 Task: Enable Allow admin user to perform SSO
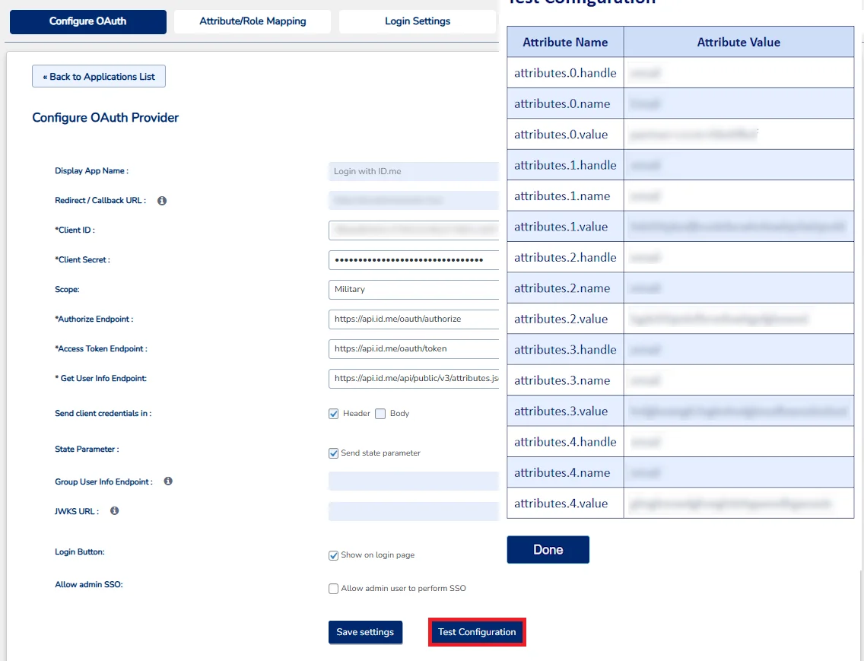tap(333, 589)
